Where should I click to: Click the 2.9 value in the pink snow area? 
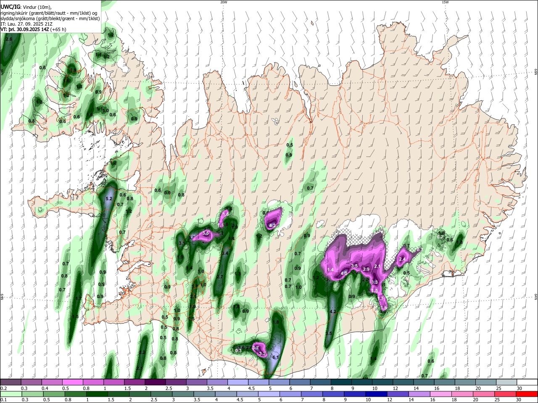click(x=366, y=269)
